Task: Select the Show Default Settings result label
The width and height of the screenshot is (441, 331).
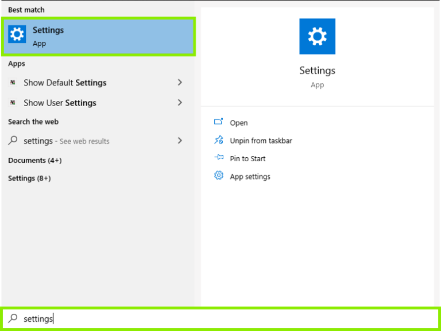Action: click(x=65, y=83)
